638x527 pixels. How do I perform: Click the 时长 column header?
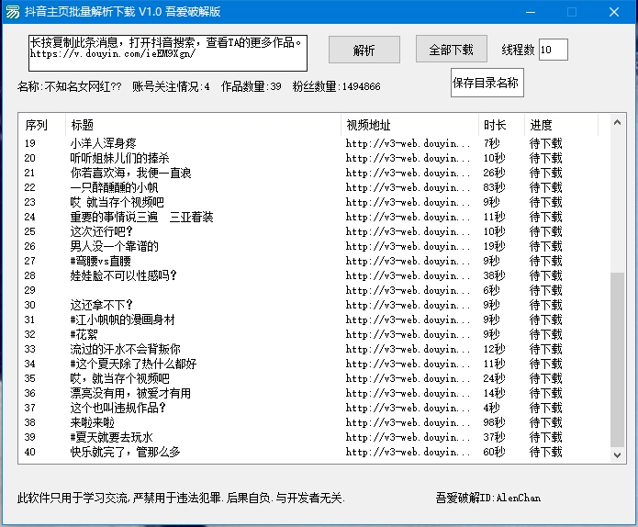click(x=500, y=125)
